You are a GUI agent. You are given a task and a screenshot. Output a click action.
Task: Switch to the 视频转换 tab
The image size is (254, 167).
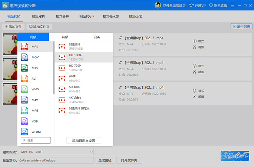point(14,16)
